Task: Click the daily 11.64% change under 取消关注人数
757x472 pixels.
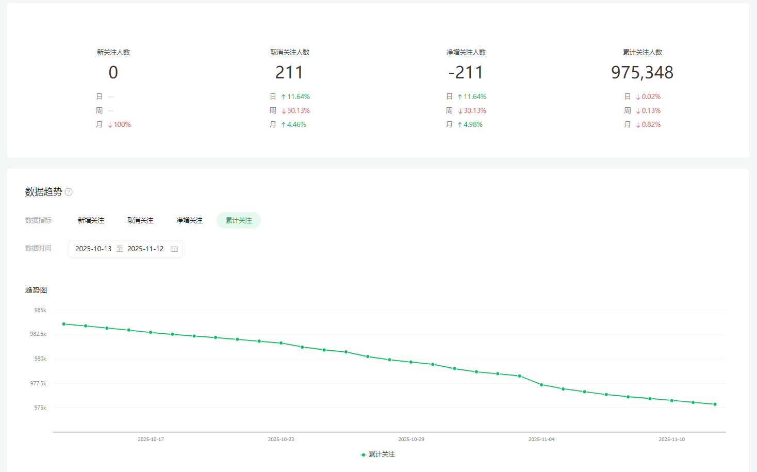Action: [295, 96]
